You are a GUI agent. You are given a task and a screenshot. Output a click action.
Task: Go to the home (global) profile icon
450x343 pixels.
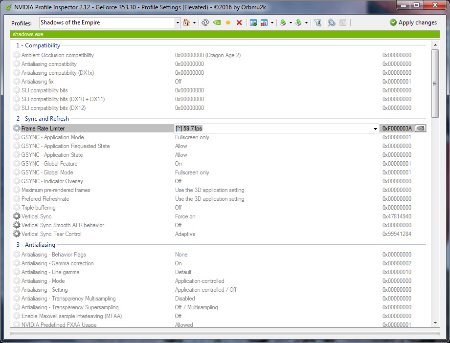(x=186, y=22)
